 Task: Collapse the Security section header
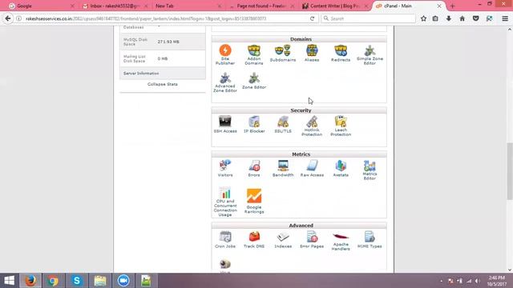coord(299,110)
